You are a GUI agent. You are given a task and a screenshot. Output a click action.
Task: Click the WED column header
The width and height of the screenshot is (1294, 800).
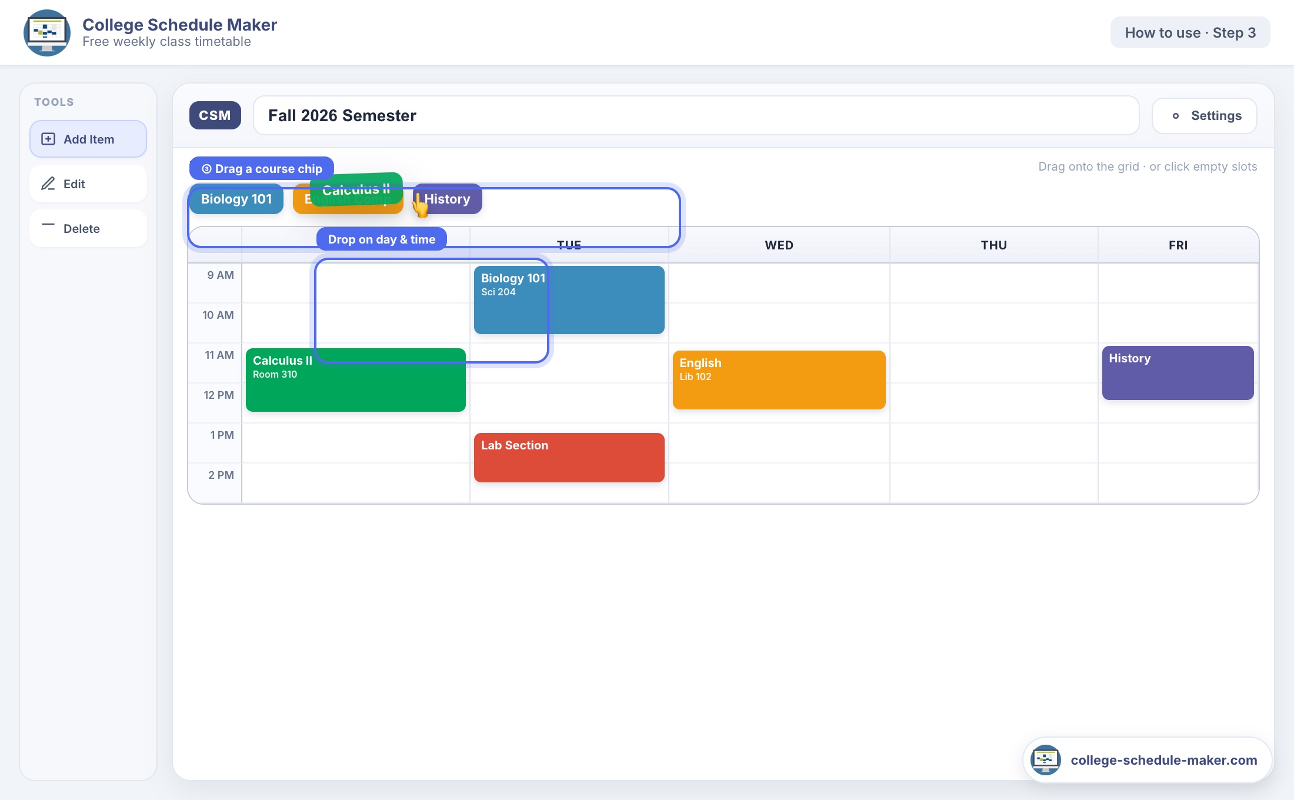(x=779, y=245)
